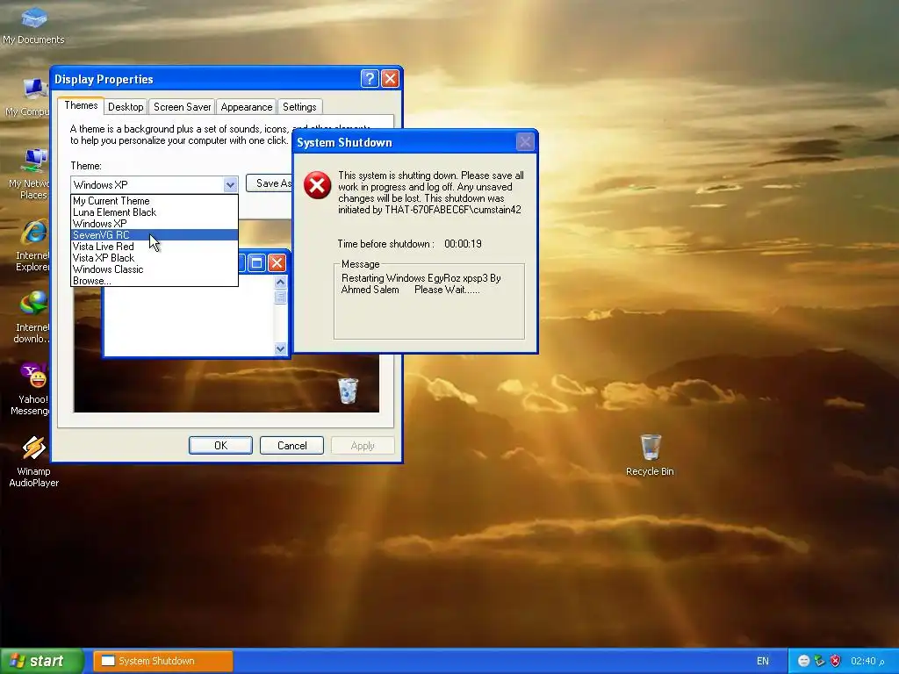Choose My Current Theme from list

155,201
